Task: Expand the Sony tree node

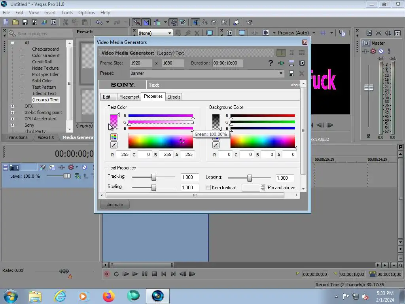Action: [x=12, y=125]
